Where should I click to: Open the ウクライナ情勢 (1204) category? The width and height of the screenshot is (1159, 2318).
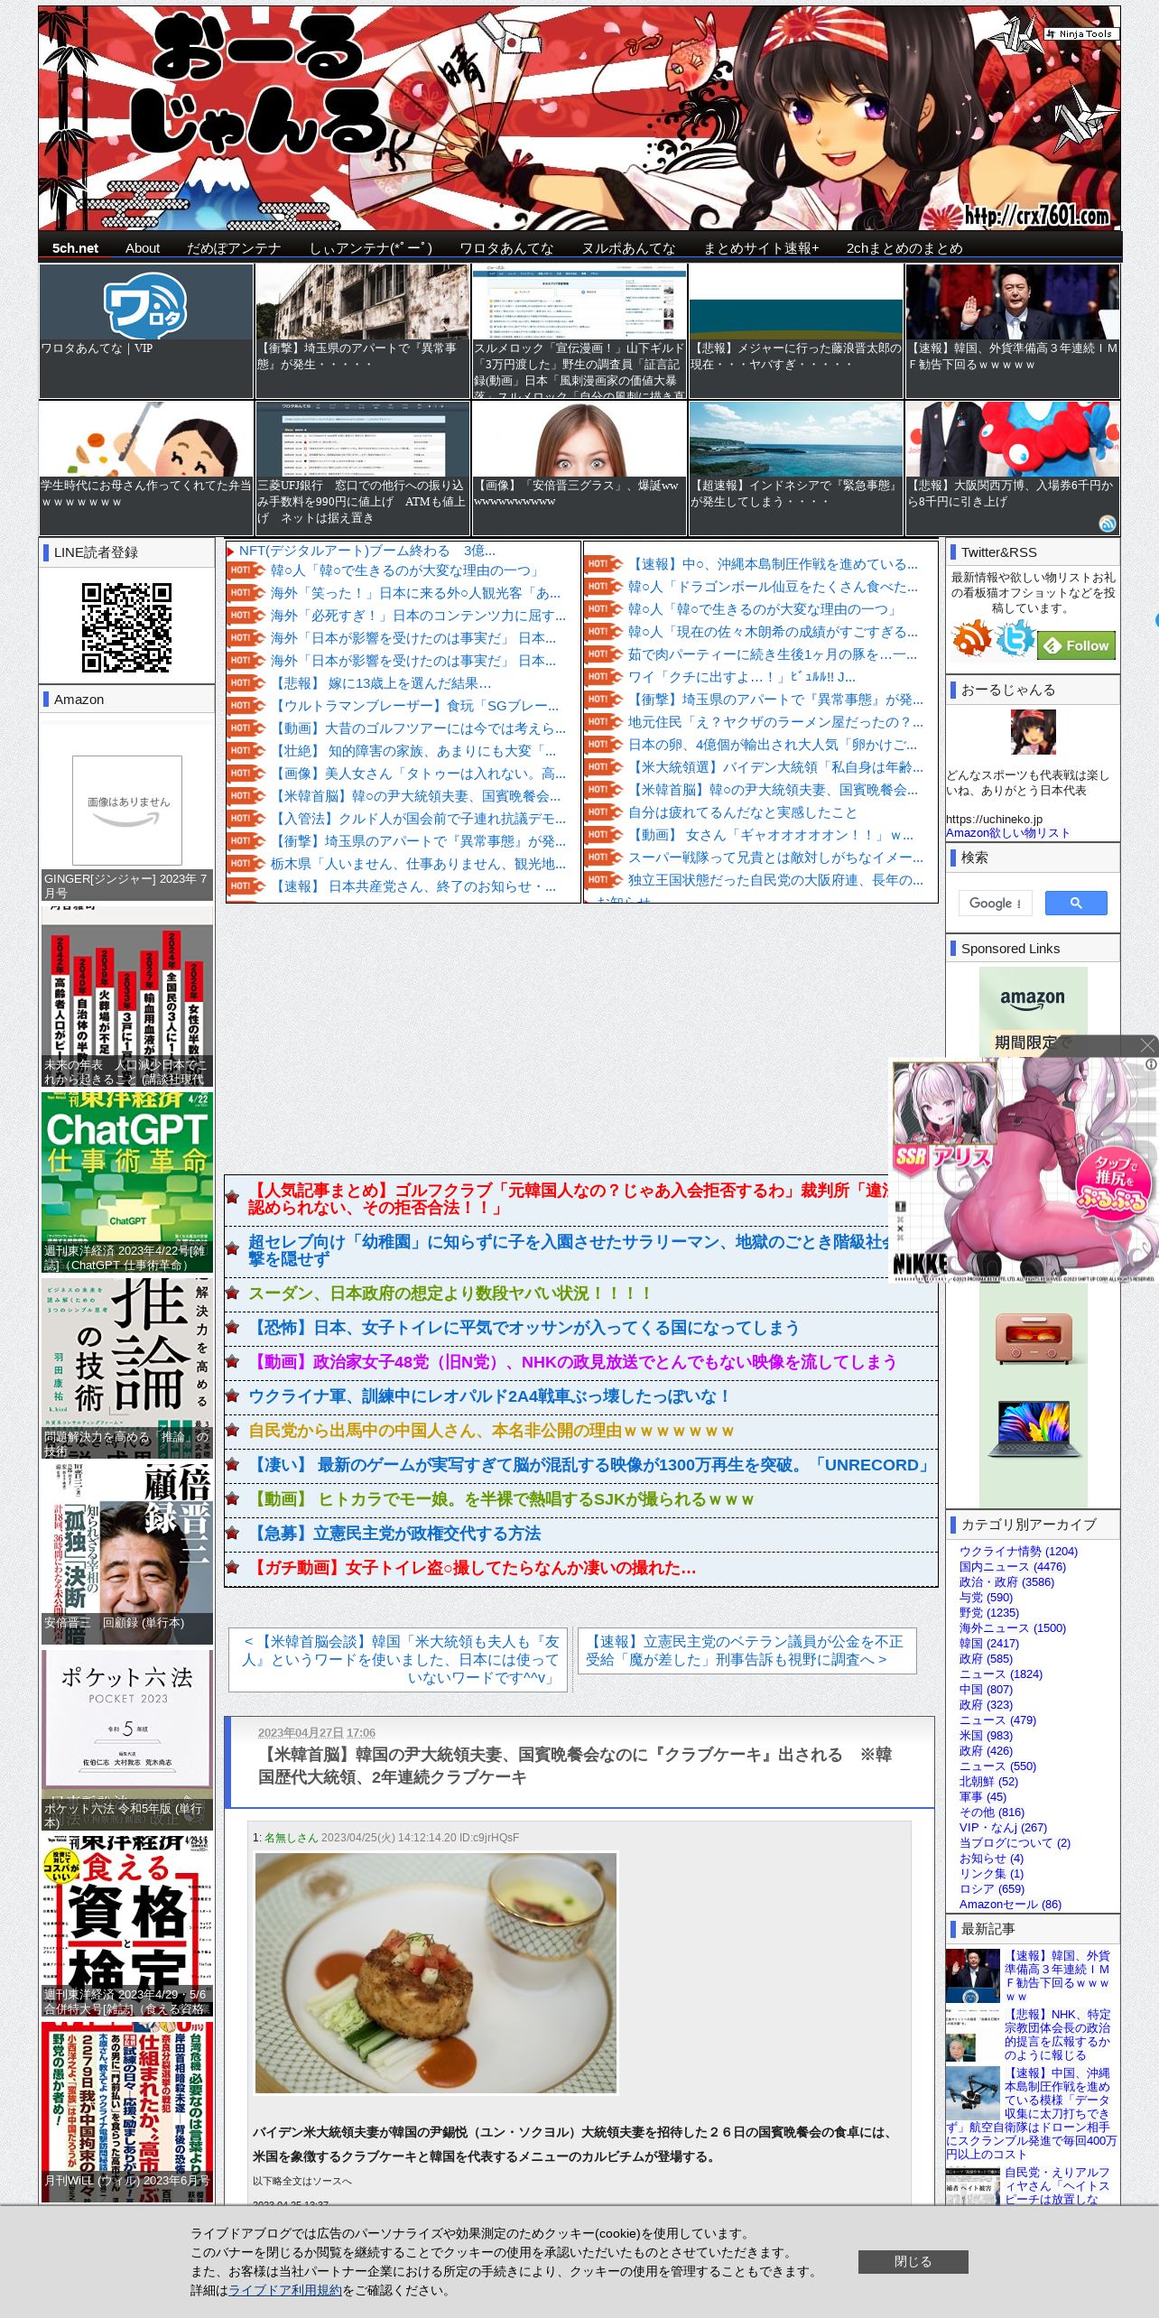[1018, 1551]
